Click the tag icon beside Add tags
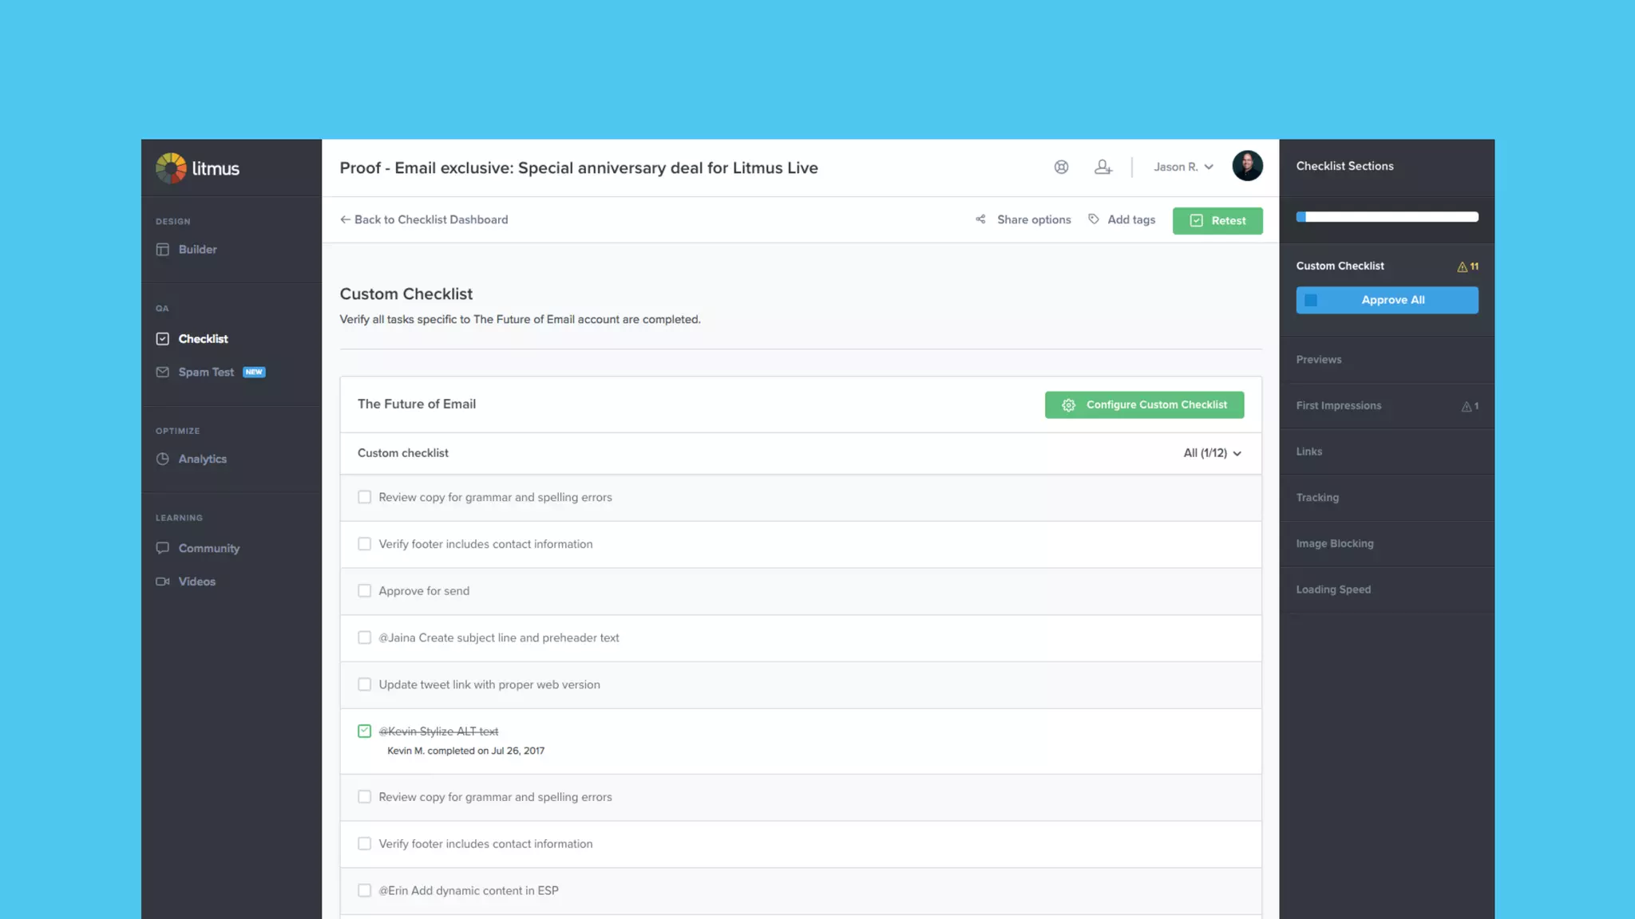 point(1094,219)
